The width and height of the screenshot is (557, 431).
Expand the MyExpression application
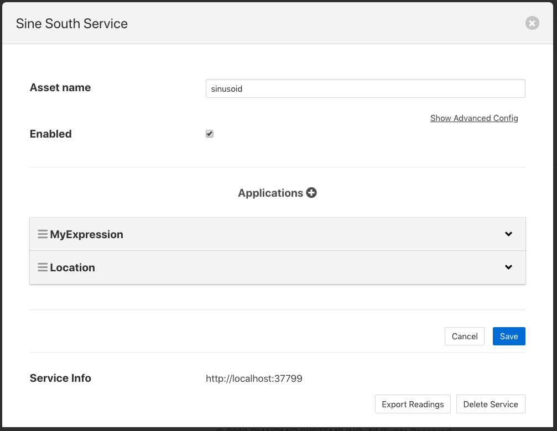pyautogui.click(x=508, y=234)
